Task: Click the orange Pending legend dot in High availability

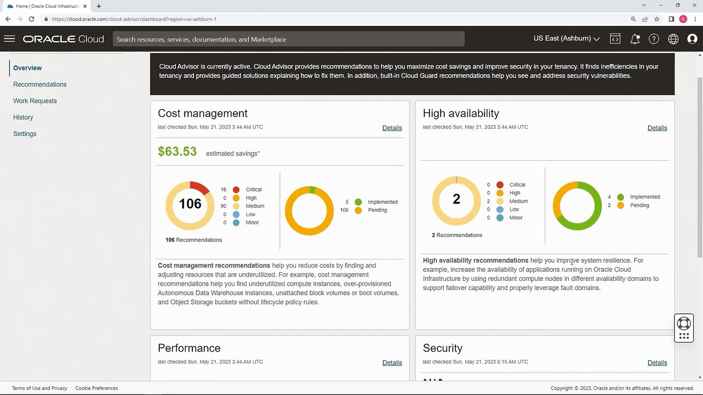Action: point(621,205)
